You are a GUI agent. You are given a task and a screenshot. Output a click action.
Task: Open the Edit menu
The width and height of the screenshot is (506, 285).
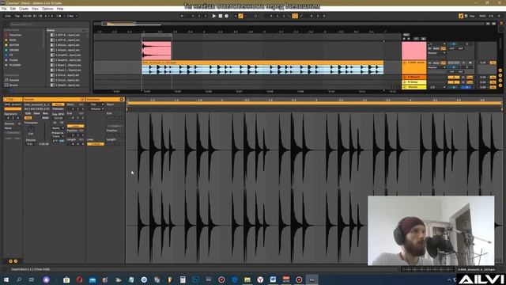pyautogui.click(x=13, y=9)
